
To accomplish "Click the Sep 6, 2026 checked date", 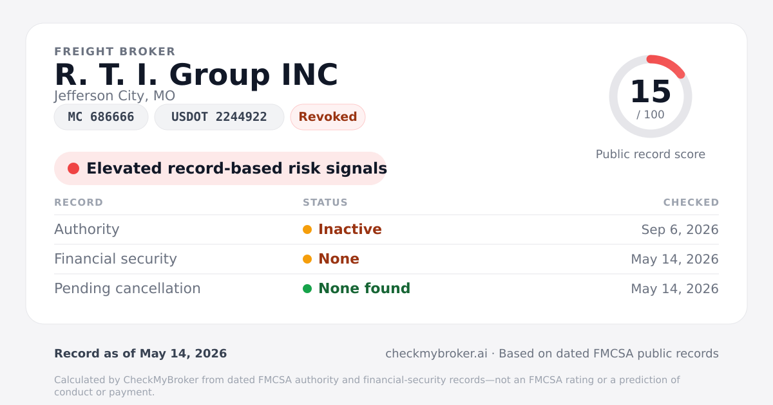I will point(680,230).
